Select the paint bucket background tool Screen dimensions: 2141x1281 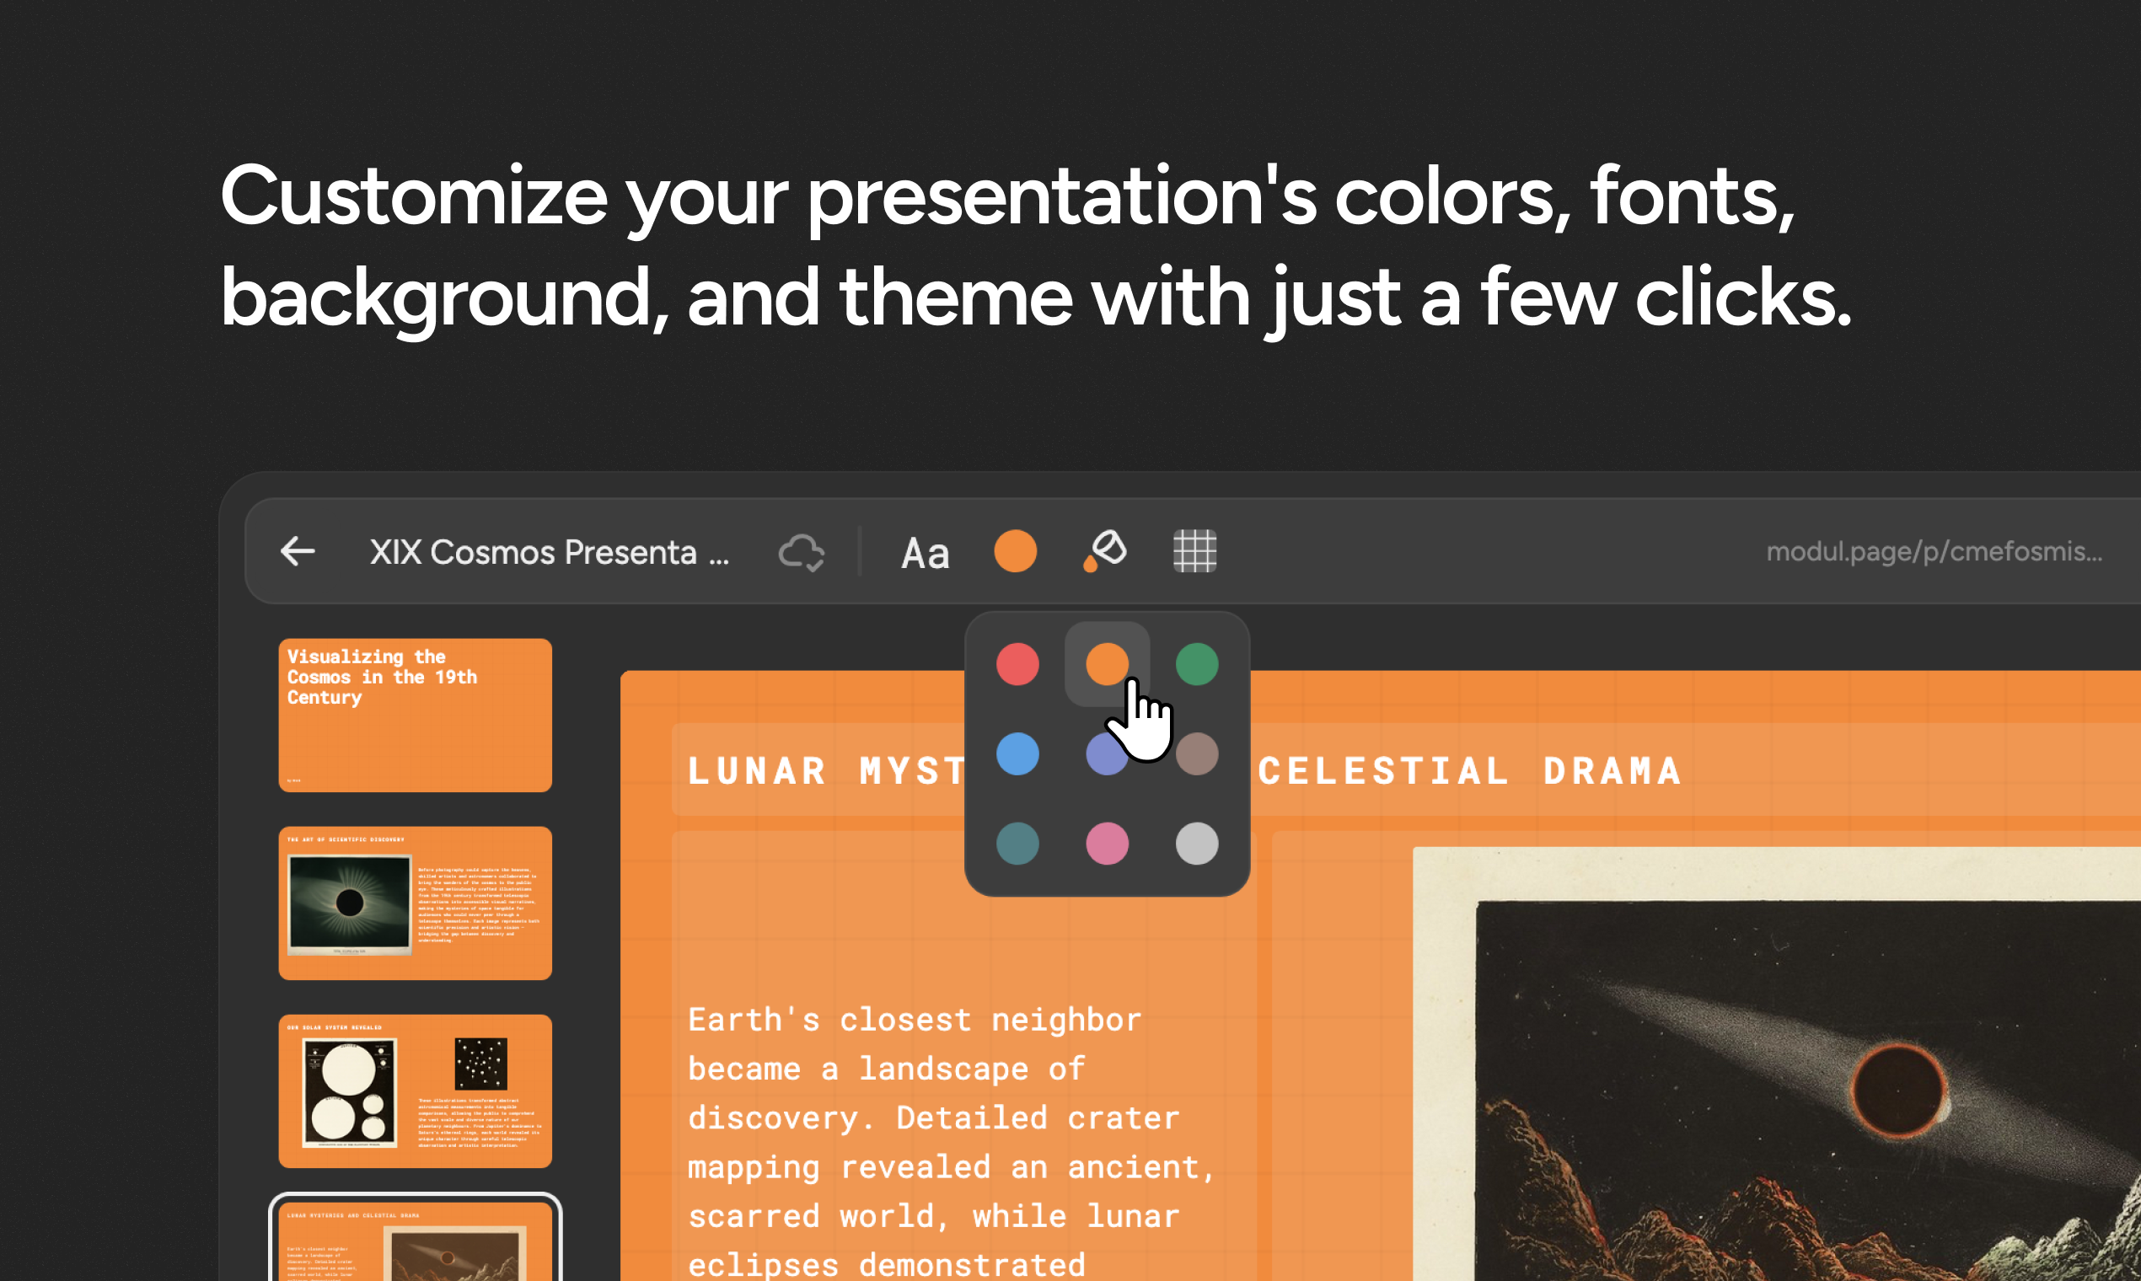tap(1104, 550)
